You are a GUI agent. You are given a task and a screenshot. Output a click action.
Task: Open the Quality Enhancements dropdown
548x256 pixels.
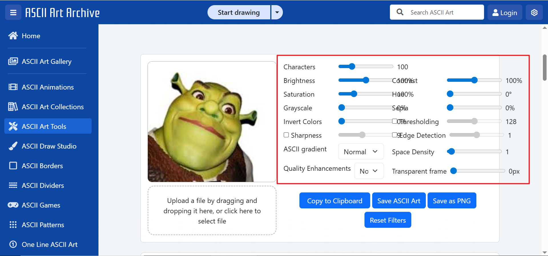(x=369, y=171)
